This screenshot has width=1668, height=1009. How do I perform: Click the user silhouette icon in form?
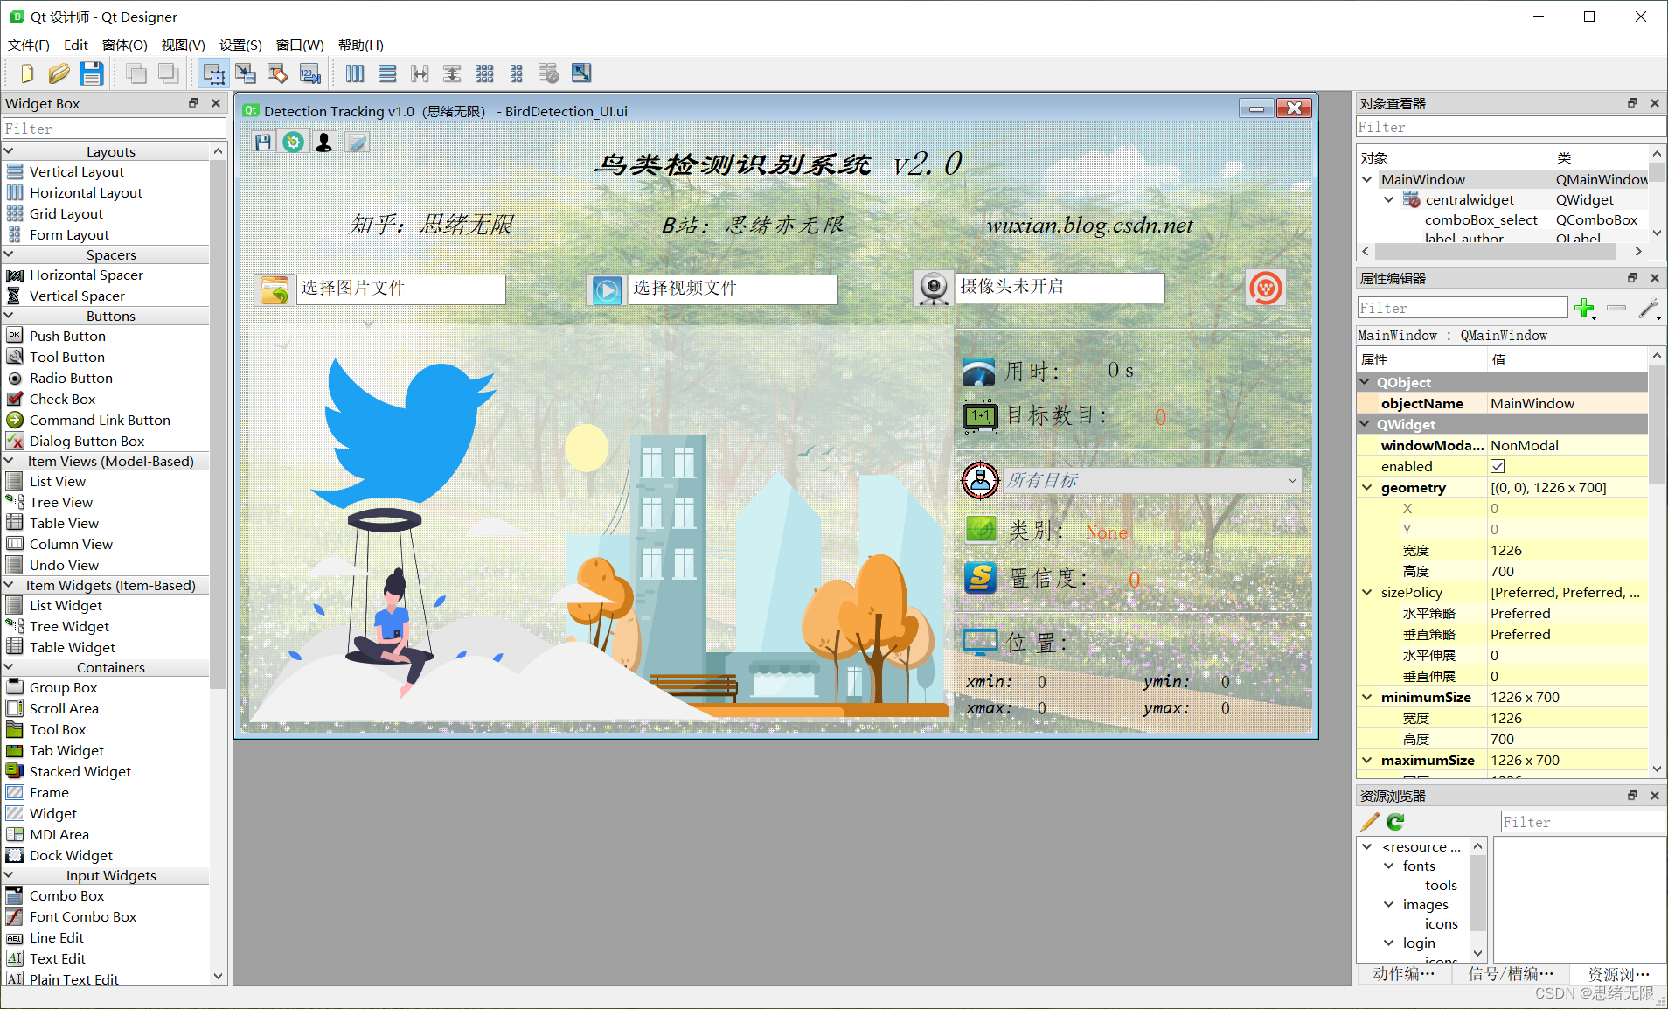(x=324, y=142)
